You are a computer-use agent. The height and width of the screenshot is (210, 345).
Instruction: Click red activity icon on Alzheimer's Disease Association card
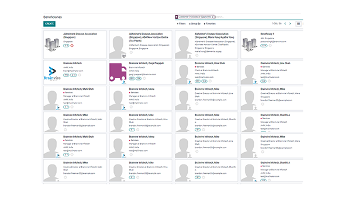pyautogui.click(x=72, y=45)
